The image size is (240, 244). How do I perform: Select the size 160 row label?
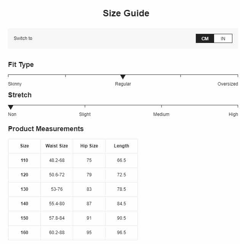pos(24,233)
